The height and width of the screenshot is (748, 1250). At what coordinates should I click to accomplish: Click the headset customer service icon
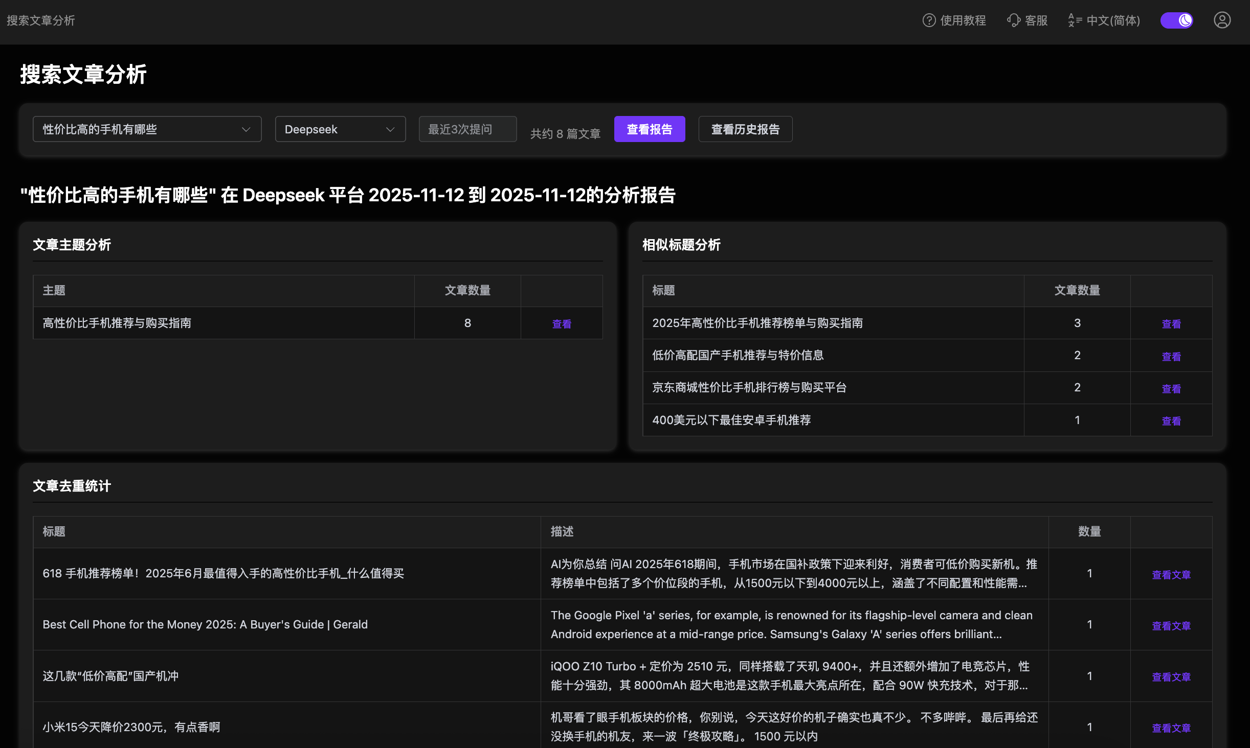point(1014,20)
